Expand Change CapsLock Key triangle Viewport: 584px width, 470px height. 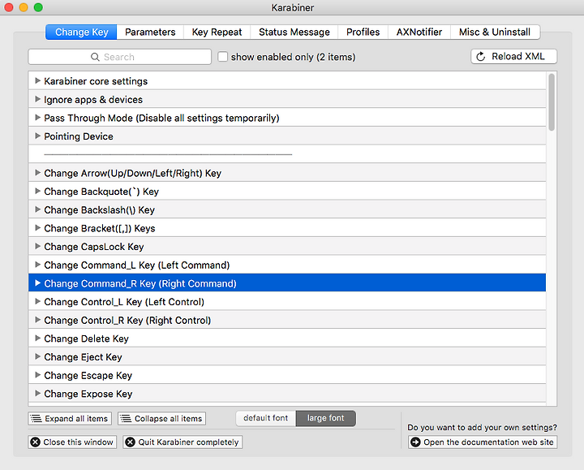(37, 246)
